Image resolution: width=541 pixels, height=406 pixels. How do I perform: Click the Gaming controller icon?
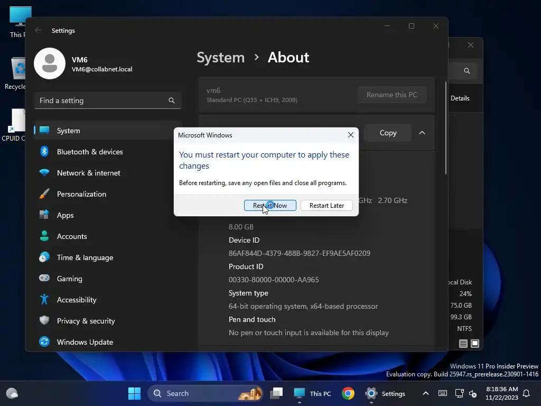click(x=44, y=278)
